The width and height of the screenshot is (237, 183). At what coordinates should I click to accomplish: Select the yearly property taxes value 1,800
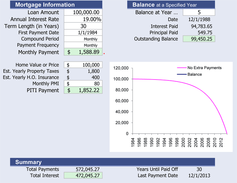[94, 71]
